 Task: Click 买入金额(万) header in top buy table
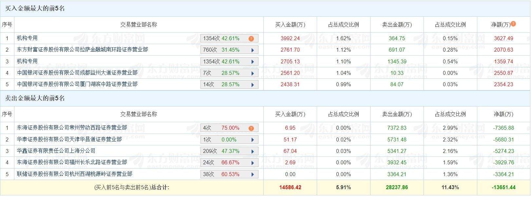tap(290, 25)
